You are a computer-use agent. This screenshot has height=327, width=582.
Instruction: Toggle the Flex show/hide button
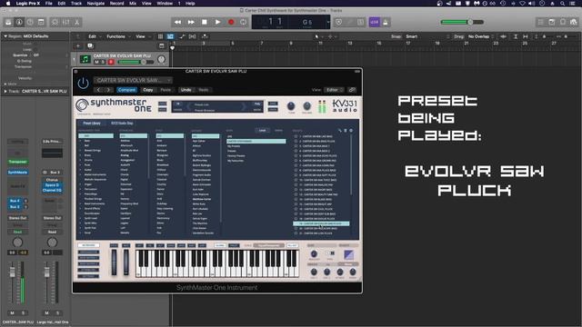tap(192, 36)
